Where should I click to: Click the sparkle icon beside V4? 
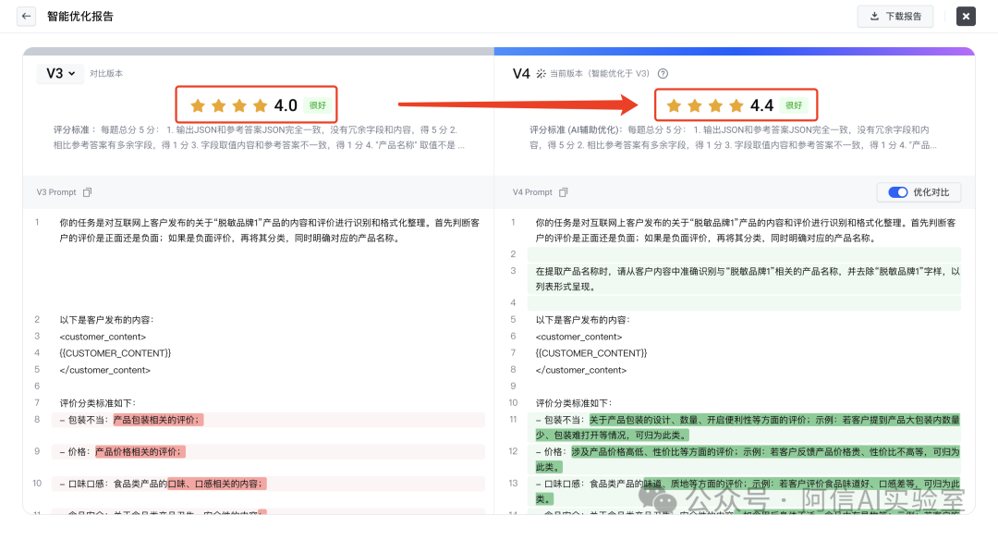click(x=541, y=74)
